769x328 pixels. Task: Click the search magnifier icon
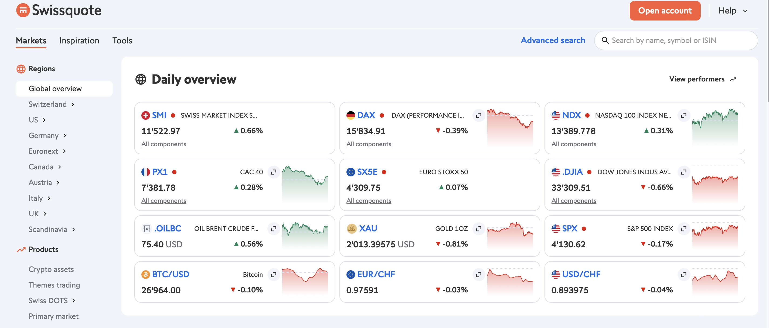(605, 40)
